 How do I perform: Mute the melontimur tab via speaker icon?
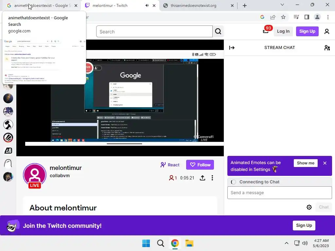147,6
